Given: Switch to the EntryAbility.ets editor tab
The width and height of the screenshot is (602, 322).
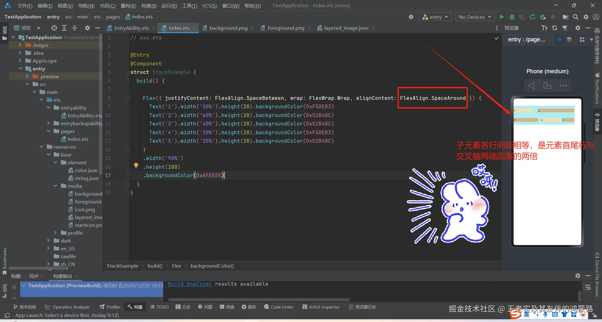Looking at the screenshot, I should pos(131,28).
